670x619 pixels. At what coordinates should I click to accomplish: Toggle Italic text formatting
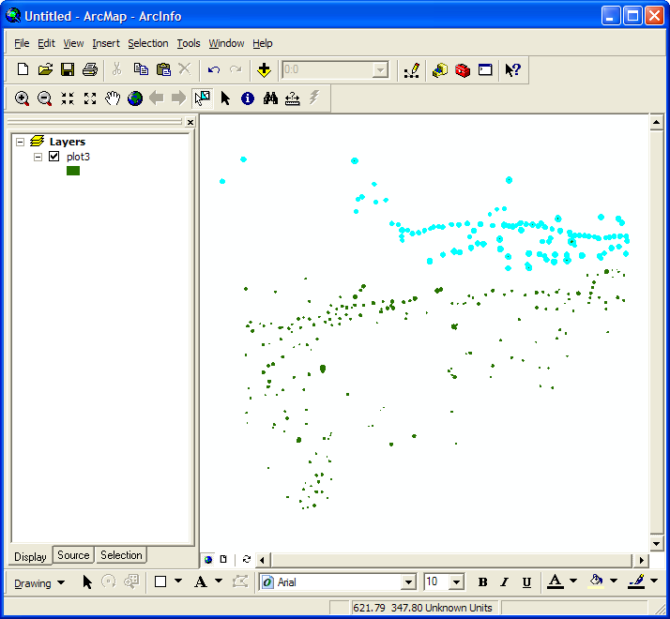[x=505, y=581]
